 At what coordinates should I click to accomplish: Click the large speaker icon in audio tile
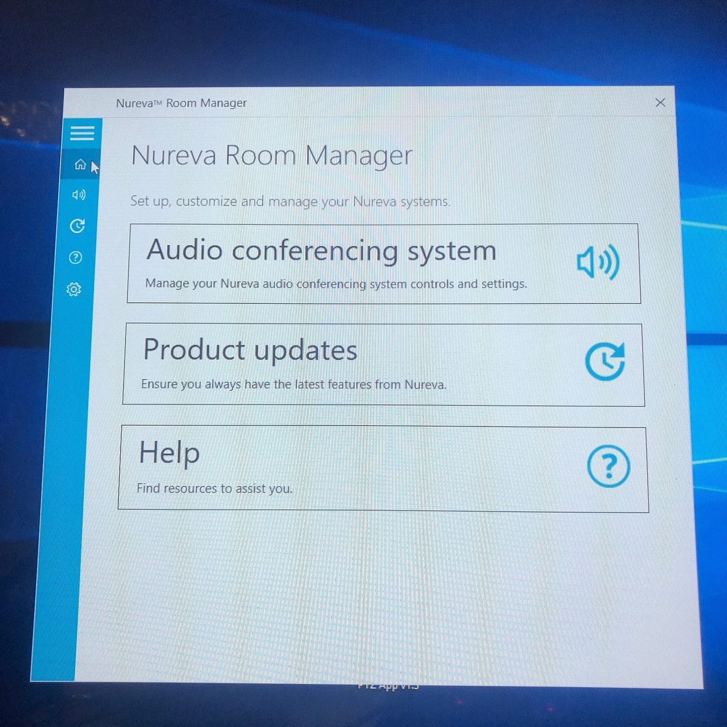pos(598,262)
